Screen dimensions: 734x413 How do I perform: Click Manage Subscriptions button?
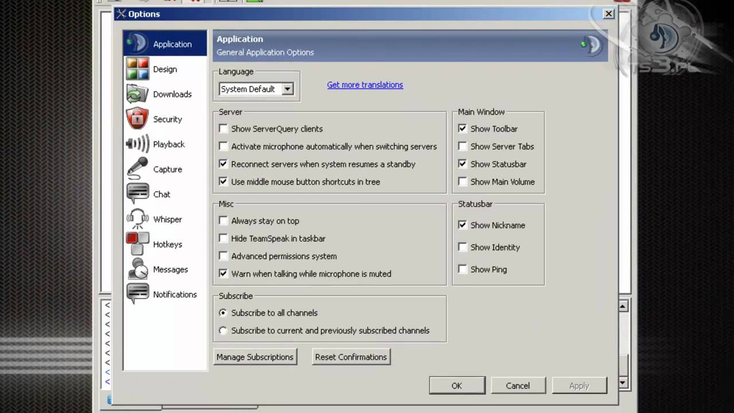[255, 357]
